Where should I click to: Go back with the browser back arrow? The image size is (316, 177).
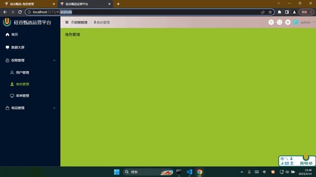(5, 12)
